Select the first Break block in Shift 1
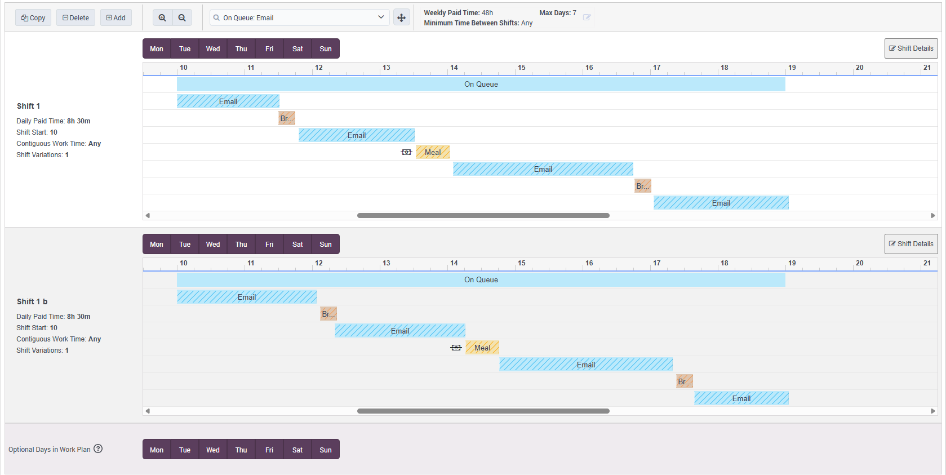946x475 pixels. (x=287, y=118)
